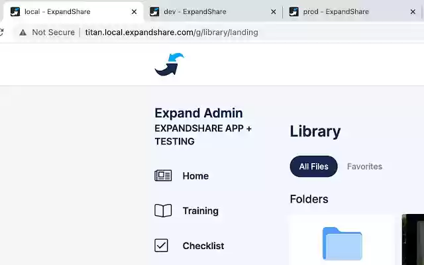Click the ExpandShare arrow logo
The height and width of the screenshot is (265, 424).
[170, 64]
